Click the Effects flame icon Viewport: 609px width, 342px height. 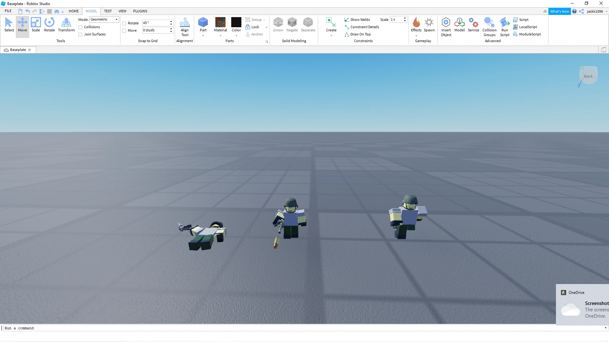416,23
